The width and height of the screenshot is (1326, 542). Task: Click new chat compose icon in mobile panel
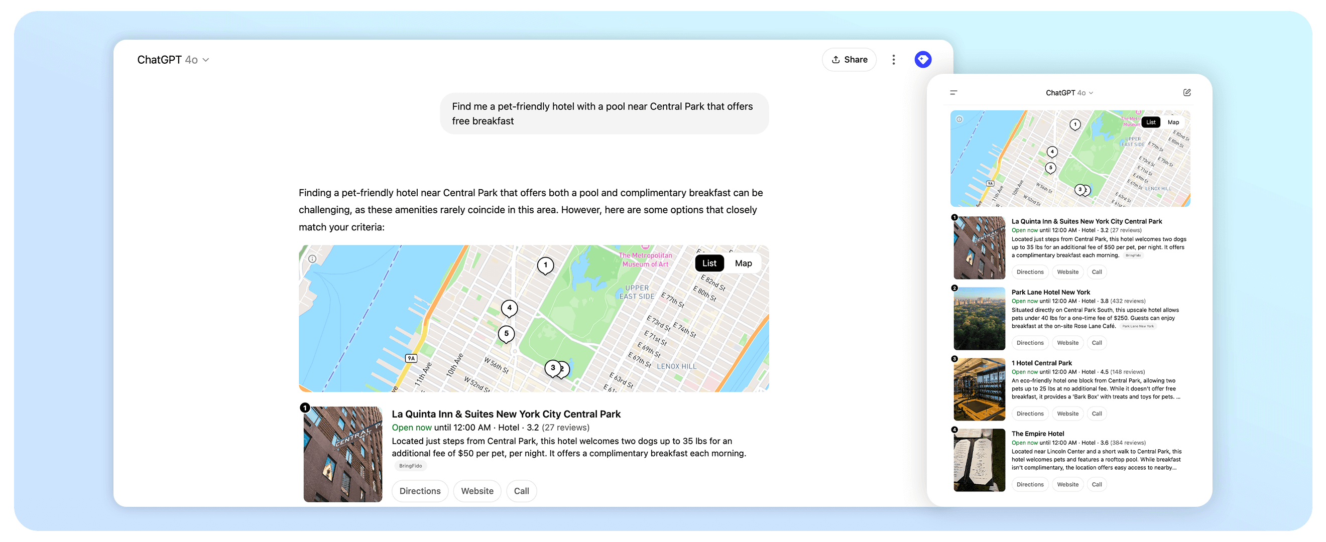pos(1187,93)
